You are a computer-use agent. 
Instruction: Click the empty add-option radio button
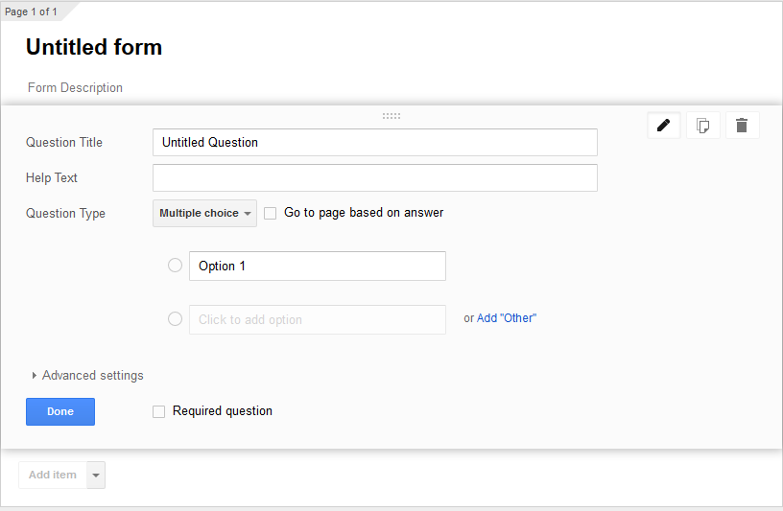tap(175, 319)
